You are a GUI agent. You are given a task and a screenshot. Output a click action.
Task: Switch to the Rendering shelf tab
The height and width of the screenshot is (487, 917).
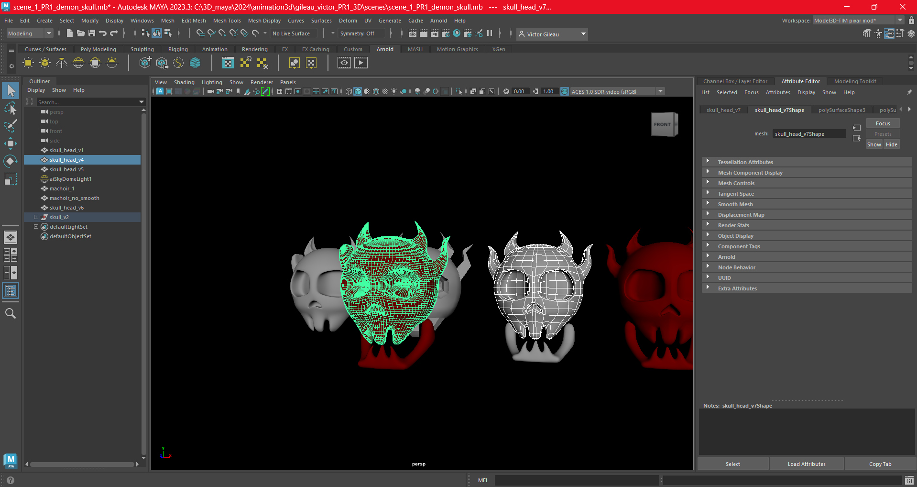click(x=254, y=49)
